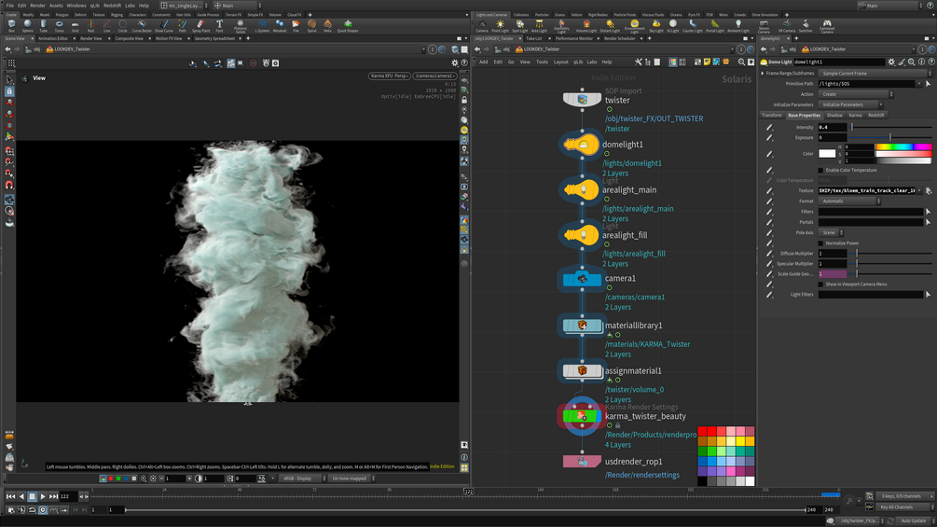Add a Sky Light from shelf
This screenshot has height=527, width=937.
point(656,25)
